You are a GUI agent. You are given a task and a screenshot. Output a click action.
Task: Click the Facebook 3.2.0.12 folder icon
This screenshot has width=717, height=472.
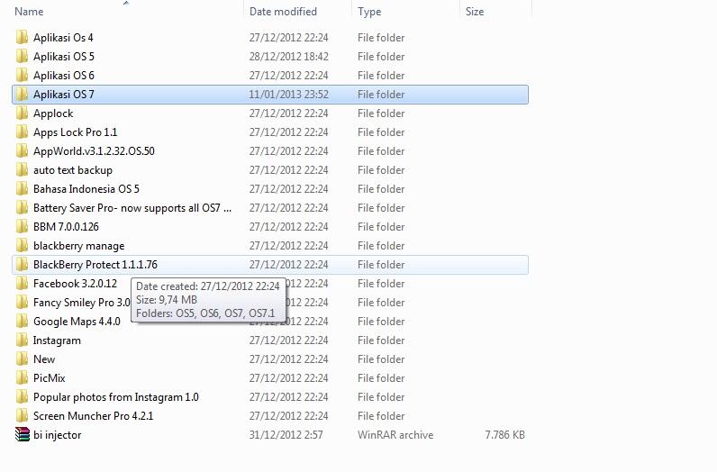[x=22, y=284]
